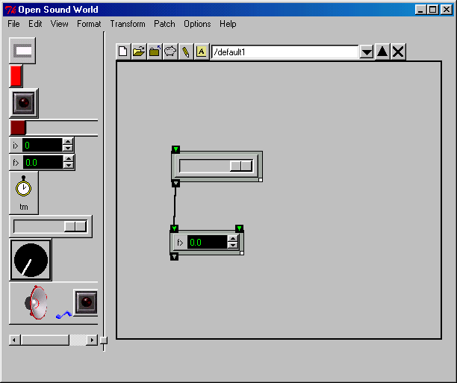The height and width of the screenshot is (383, 457).
Task: Expand the /default1 patch path dropdown
Action: (367, 52)
